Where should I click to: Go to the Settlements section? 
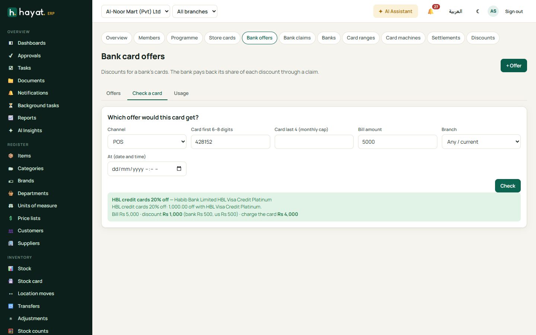click(446, 38)
